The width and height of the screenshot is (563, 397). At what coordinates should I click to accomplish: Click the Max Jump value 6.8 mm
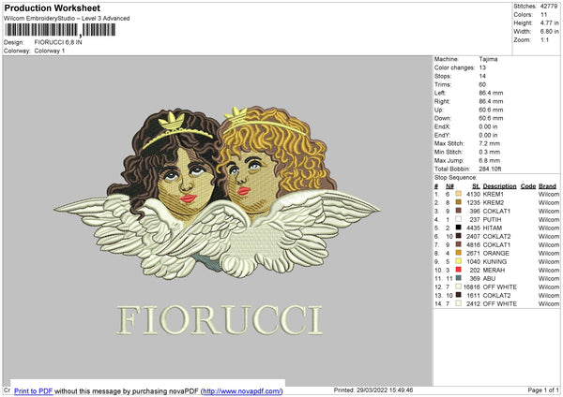[x=490, y=160]
